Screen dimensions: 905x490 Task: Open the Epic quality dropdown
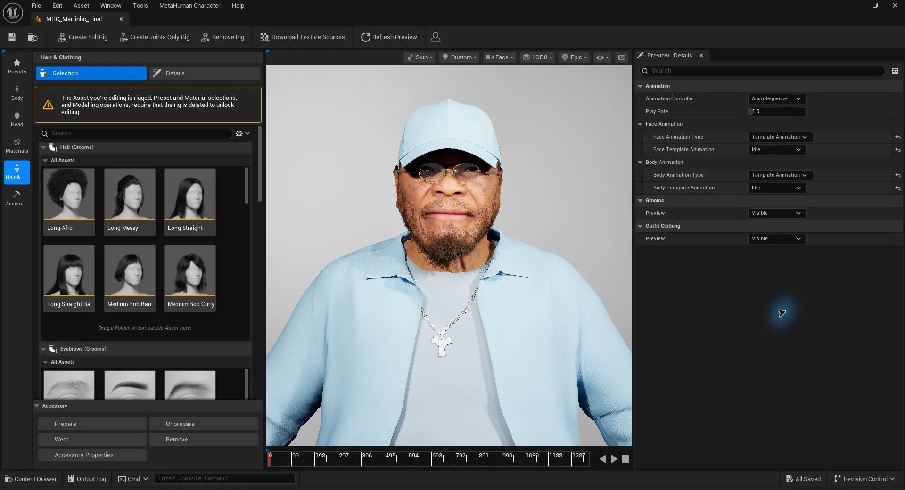[x=574, y=57]
